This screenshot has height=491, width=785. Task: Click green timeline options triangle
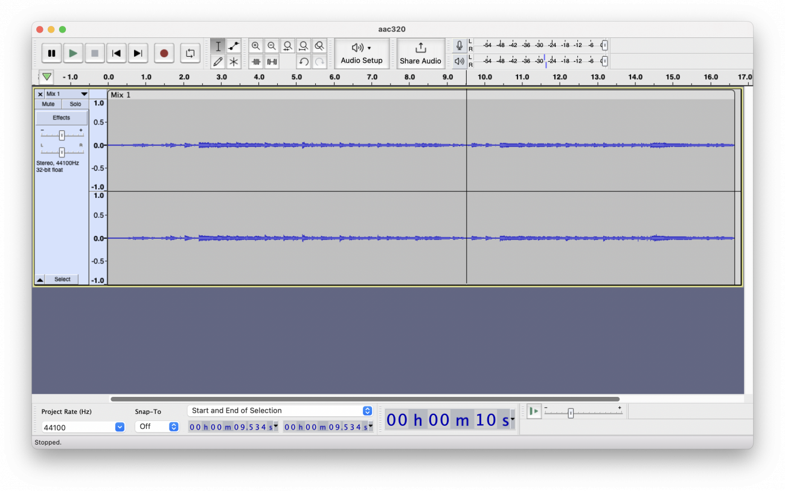(46, 77)
